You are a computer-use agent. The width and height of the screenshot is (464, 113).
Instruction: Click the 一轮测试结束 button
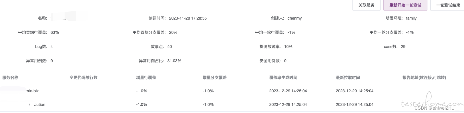[x=448, y=5]
